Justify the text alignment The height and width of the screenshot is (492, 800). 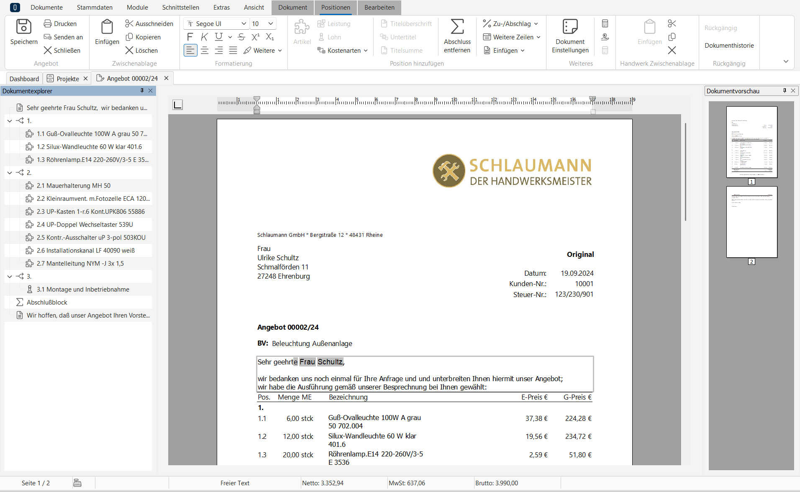(x=233, y=50)
